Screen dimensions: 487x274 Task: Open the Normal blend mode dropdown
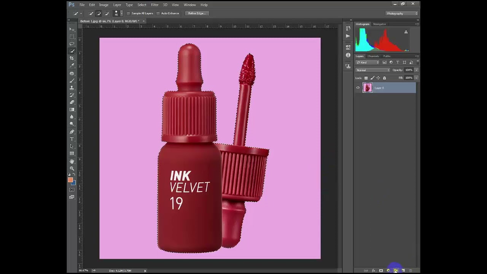[373, 70]
